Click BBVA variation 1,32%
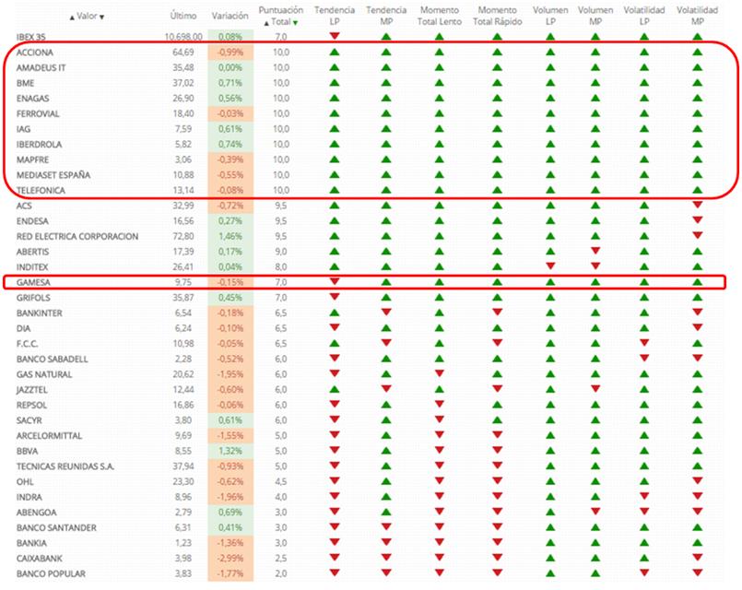 (x=230, y=451)
